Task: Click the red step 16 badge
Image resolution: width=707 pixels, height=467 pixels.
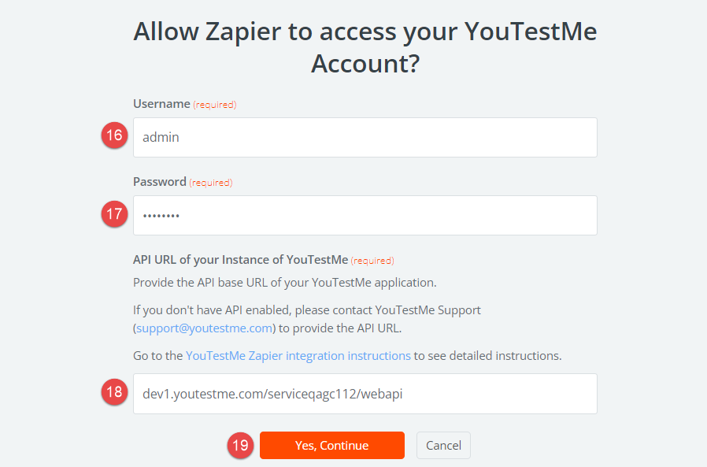Action: 114,135
